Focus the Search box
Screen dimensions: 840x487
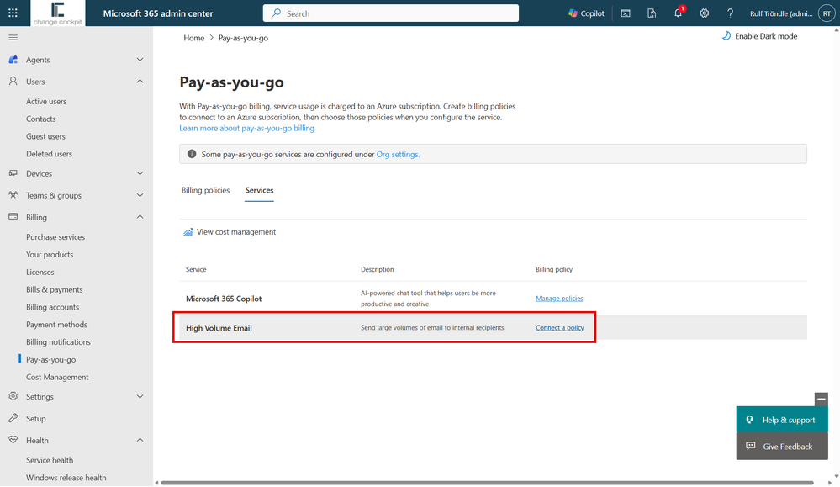(390, 13)
